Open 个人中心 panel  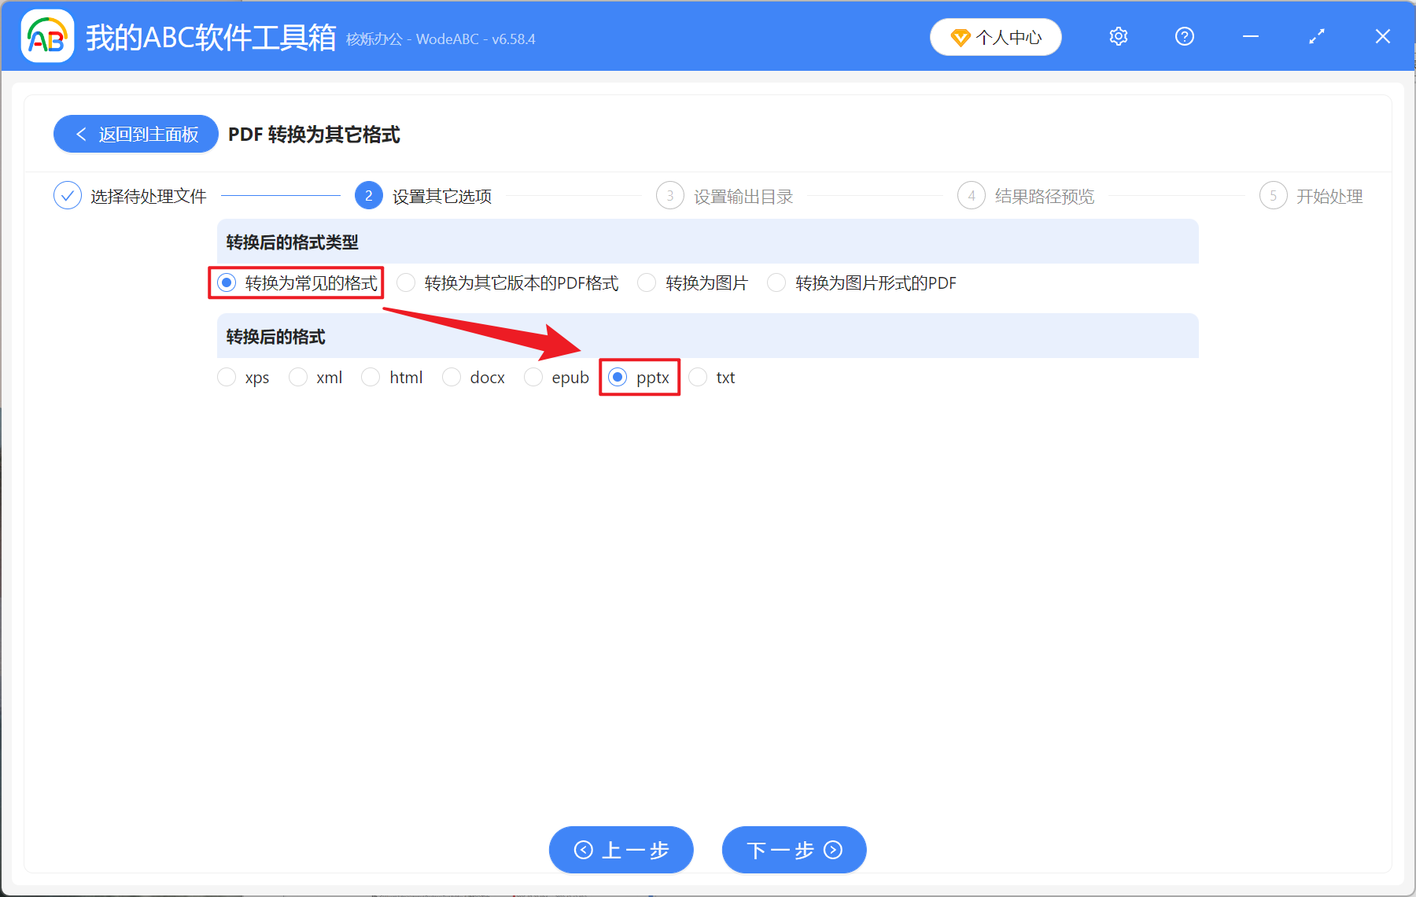(x=995, y=36)
